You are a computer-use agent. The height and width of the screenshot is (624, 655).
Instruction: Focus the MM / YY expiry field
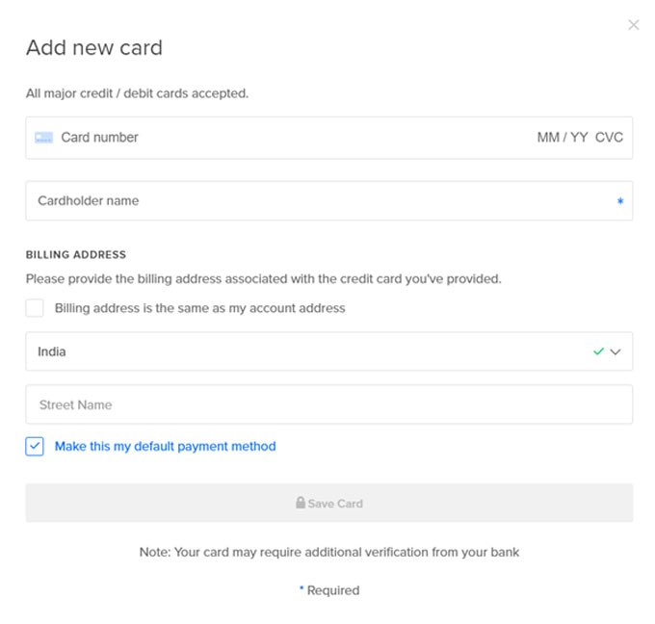point(563,138)
